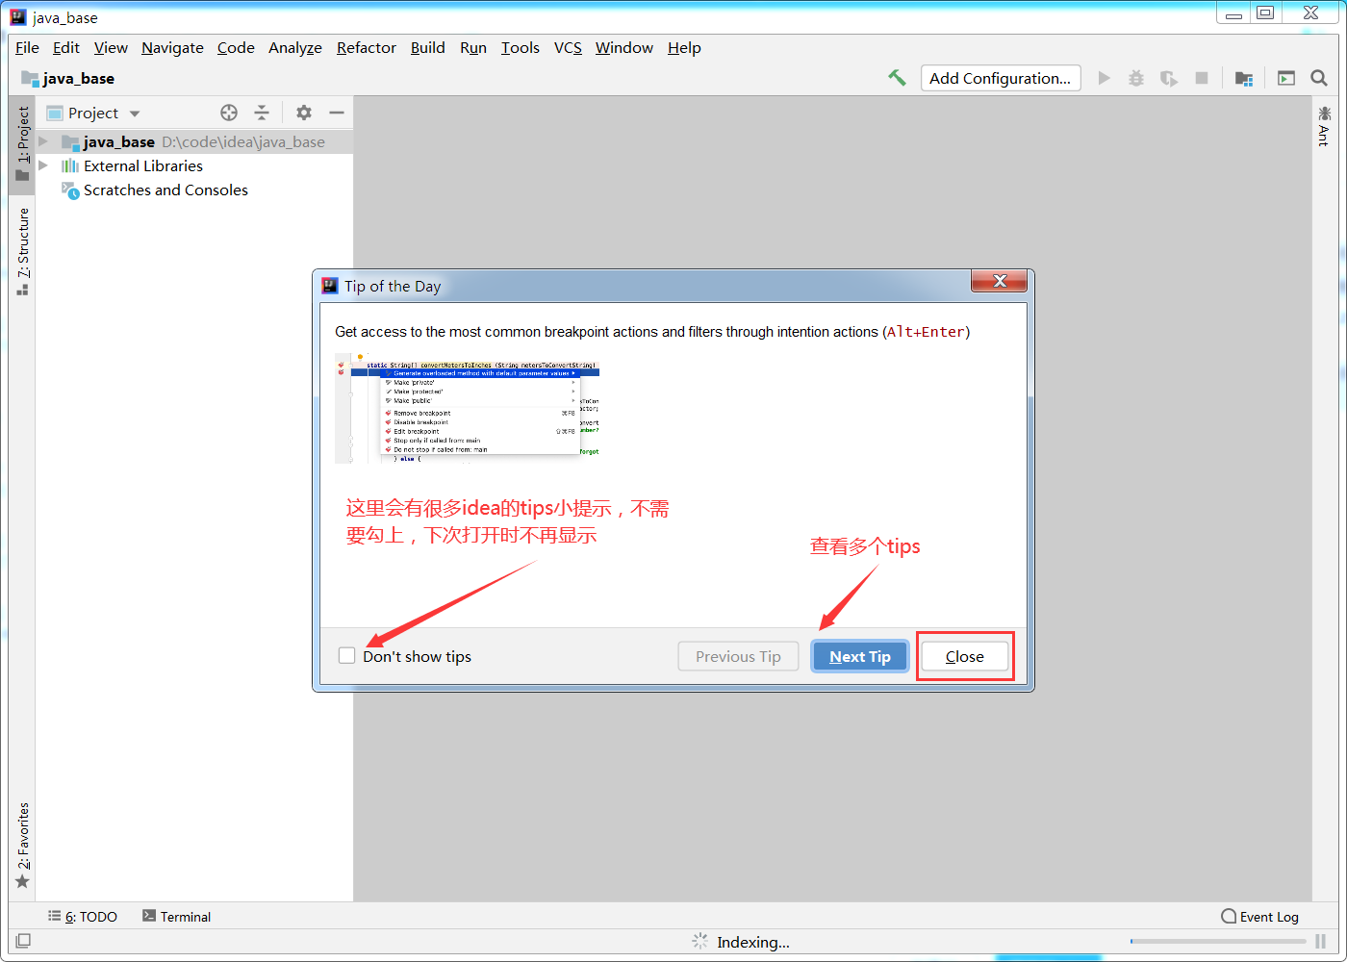Open the Refactor menu

(x=367, y=47)
